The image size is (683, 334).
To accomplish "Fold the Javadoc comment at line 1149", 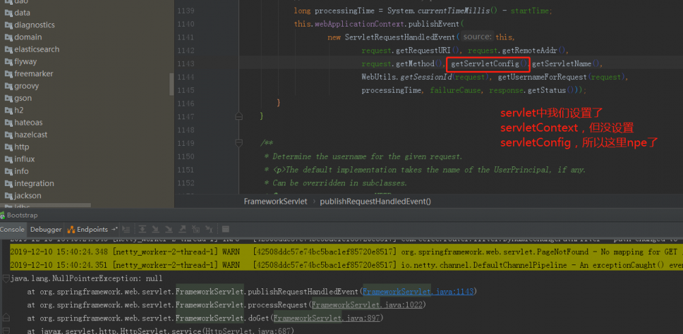I will 238,142.
